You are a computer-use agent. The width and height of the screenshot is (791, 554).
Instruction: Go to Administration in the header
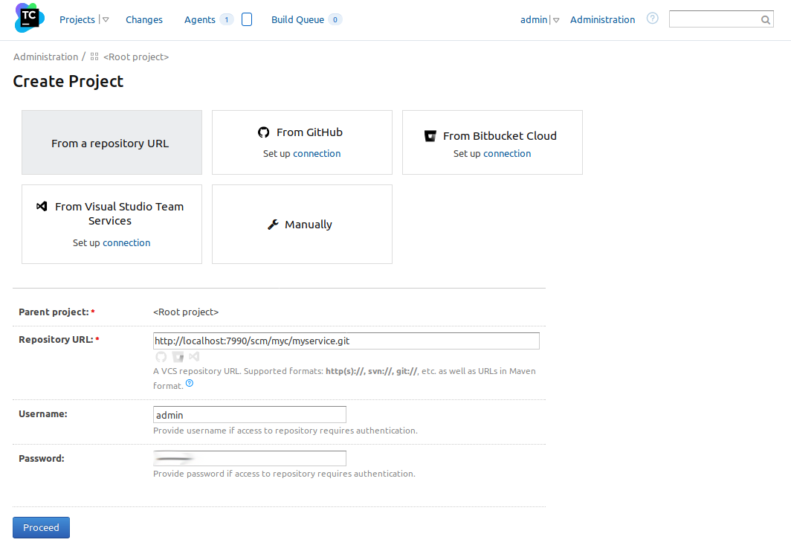click(602, 19)
